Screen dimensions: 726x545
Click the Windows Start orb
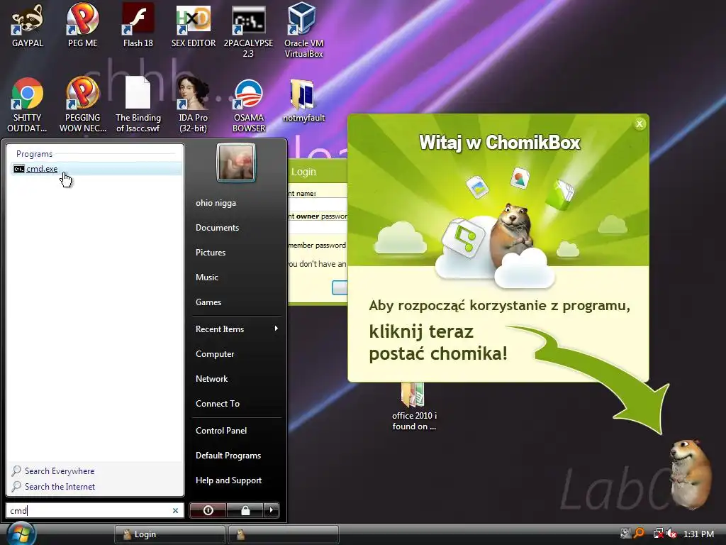(x=21, y=534)
